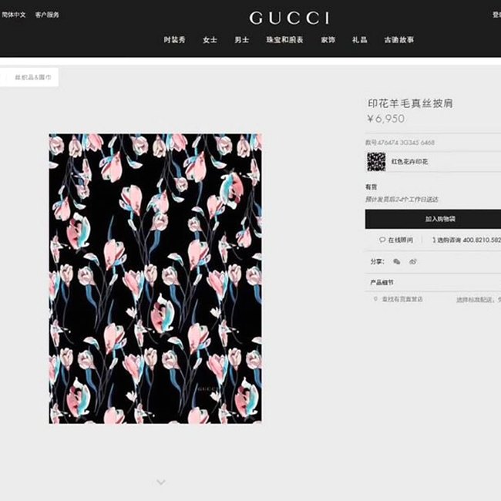Screen dimensions: 501x501
Task: Open the 男士 menu
Action: [x=242, y=40]
